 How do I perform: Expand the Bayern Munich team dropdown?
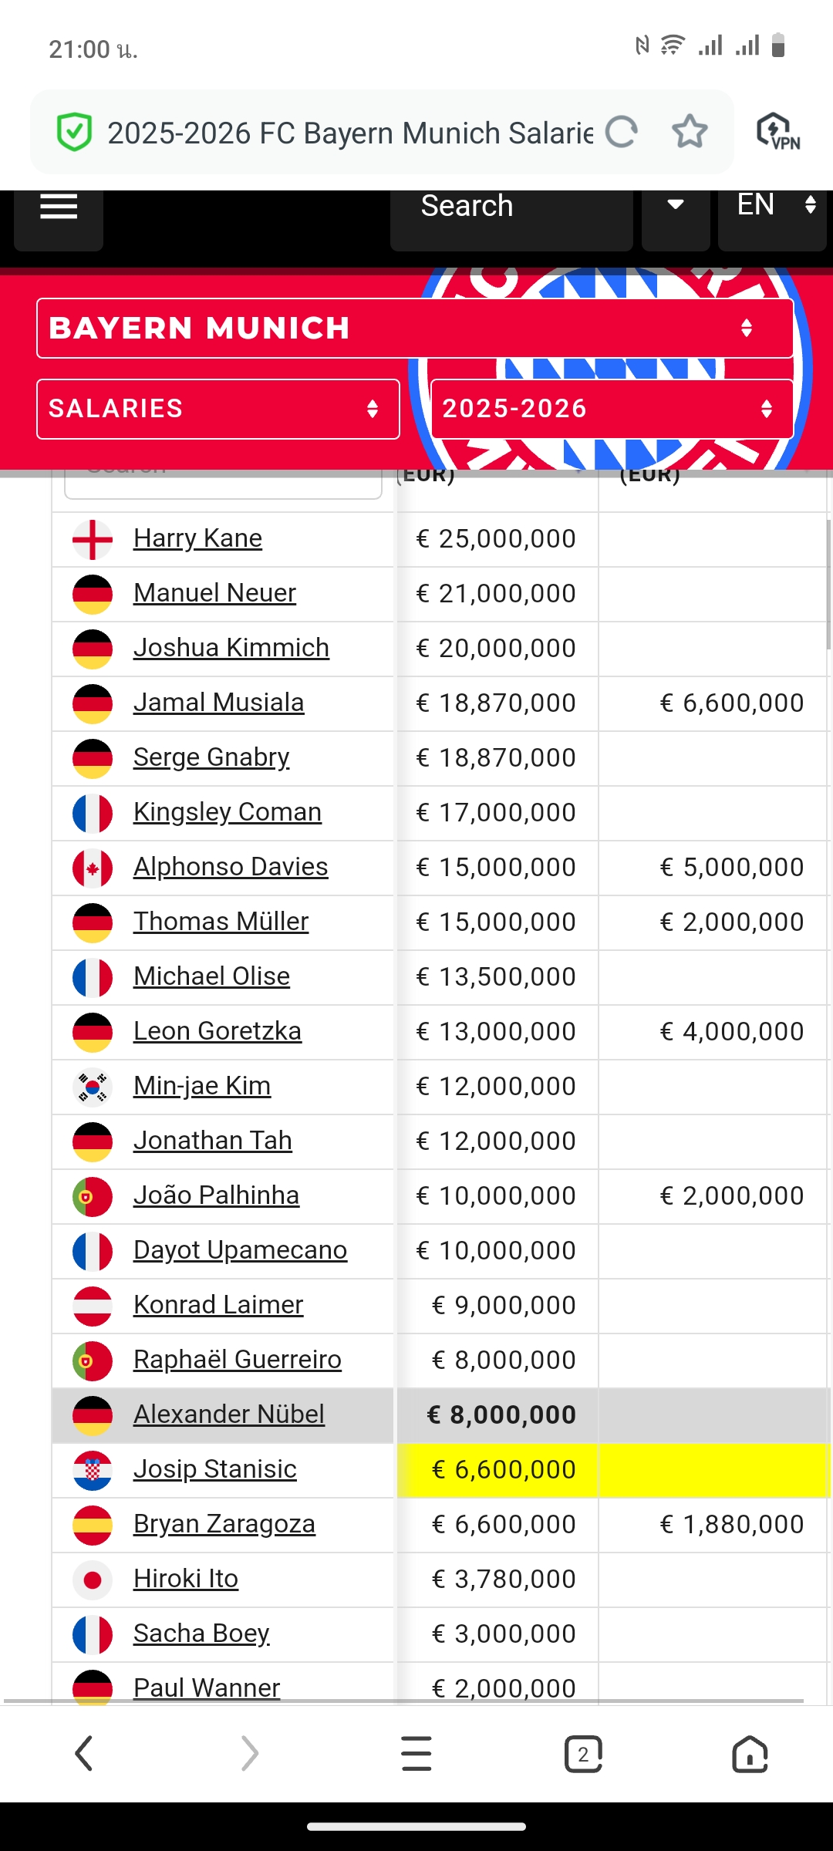coord(415,329)
